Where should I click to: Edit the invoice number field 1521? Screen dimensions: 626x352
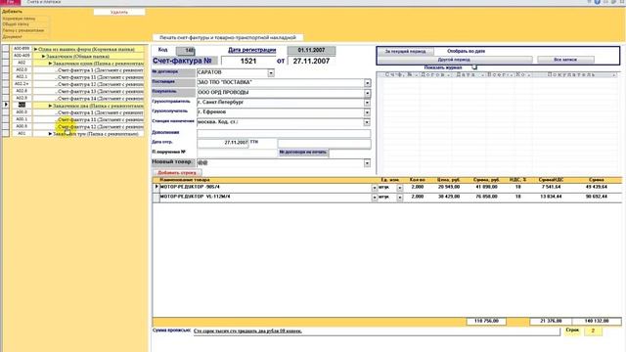(x=247, y=61)
